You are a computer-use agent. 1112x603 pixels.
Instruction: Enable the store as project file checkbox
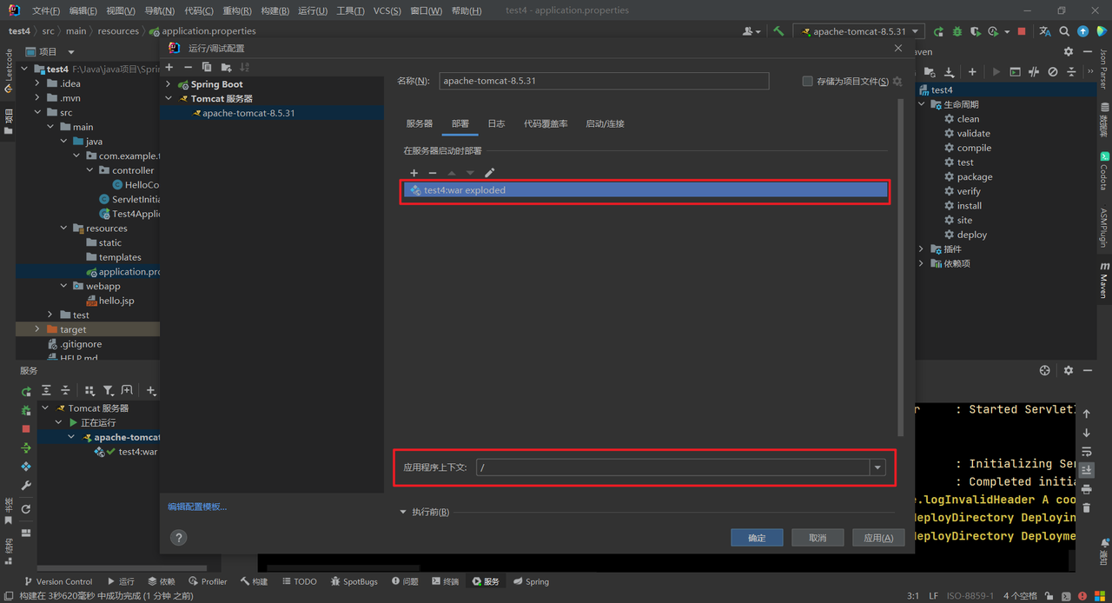(x=807, y=81)
